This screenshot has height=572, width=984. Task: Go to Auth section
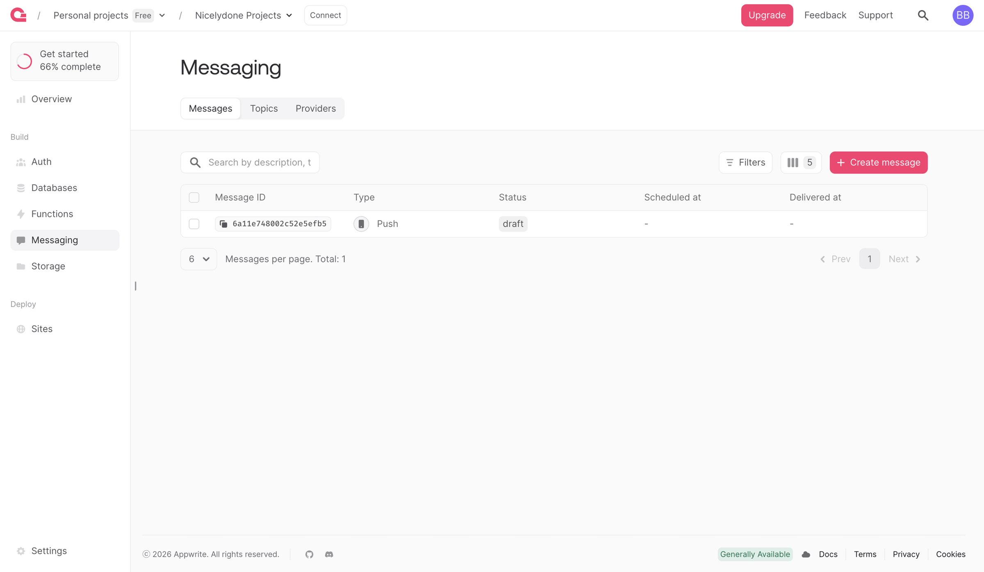(65, 162)
